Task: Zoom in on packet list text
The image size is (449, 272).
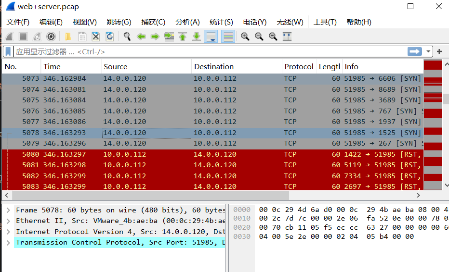Action: click(245, 37)
